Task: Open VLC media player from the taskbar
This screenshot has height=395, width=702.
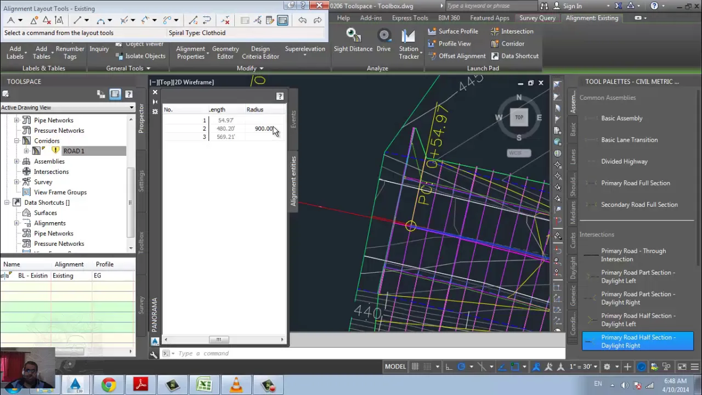Action: point(236,385)
